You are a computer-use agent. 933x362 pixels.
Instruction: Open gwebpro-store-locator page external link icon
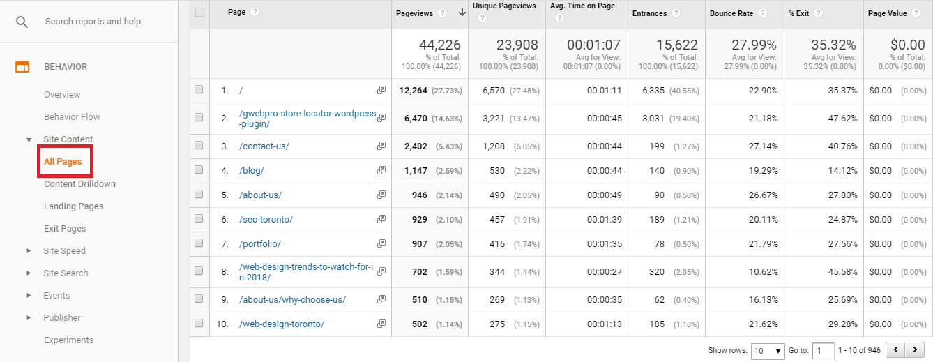click(x=381, y=118)
